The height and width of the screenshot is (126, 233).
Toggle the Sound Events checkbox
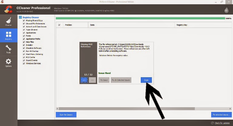tap(24, 60)
